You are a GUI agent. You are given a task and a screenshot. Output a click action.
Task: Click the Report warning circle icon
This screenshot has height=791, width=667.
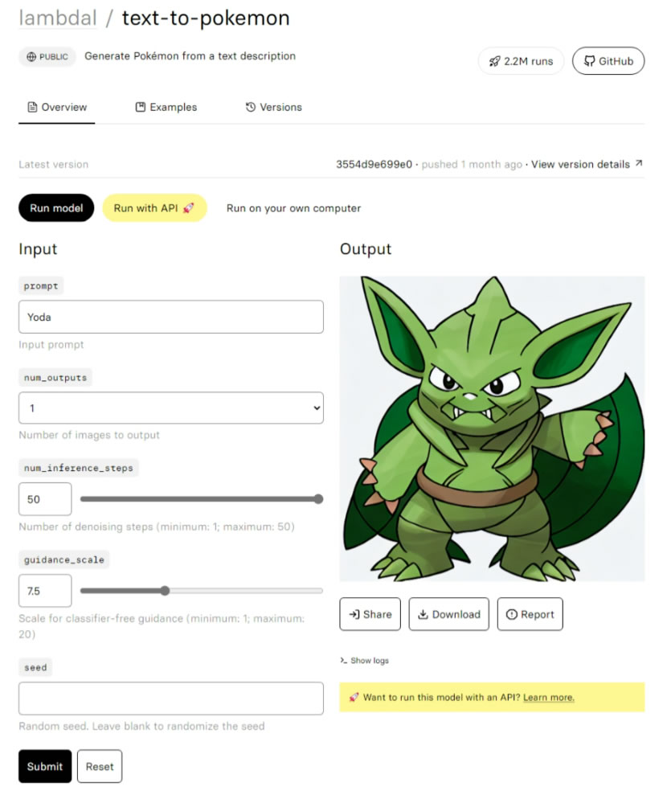(512, 614)
